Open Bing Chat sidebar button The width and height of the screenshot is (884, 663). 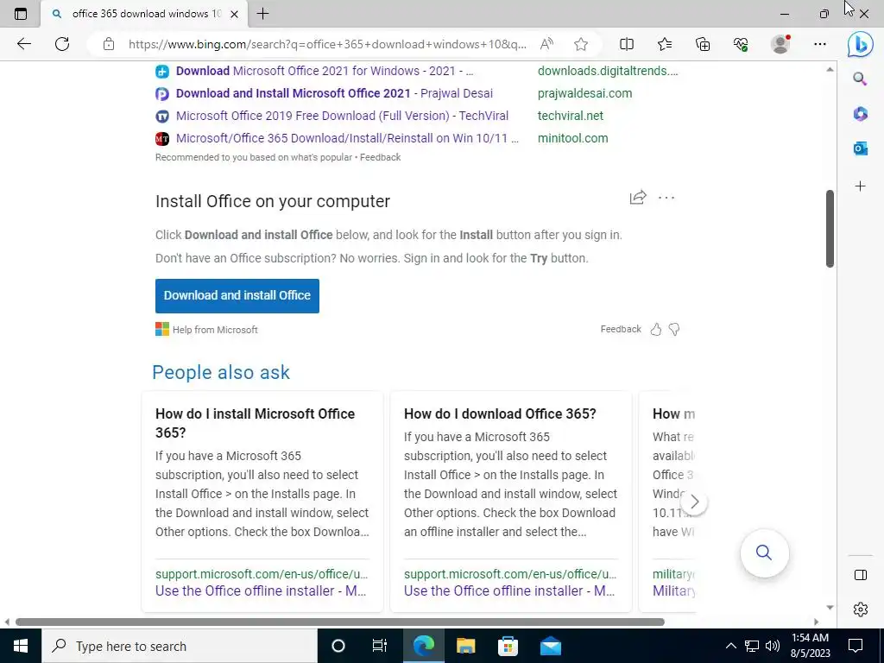(861, 45)
